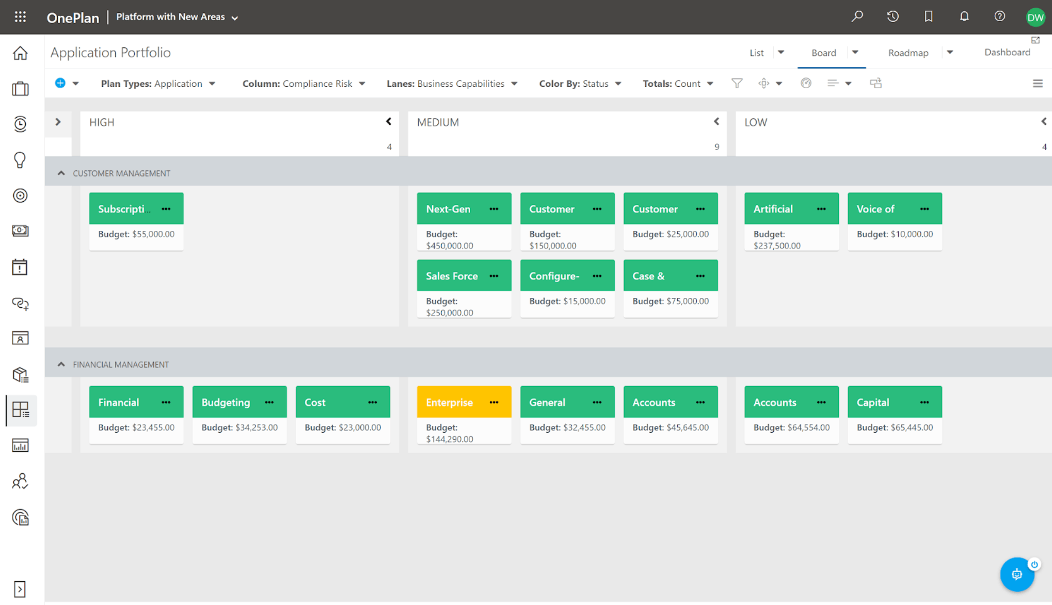
Task: Open the lightbulb ideas sidebar icon
Action: pyautogui.click(x=20, y=160)
